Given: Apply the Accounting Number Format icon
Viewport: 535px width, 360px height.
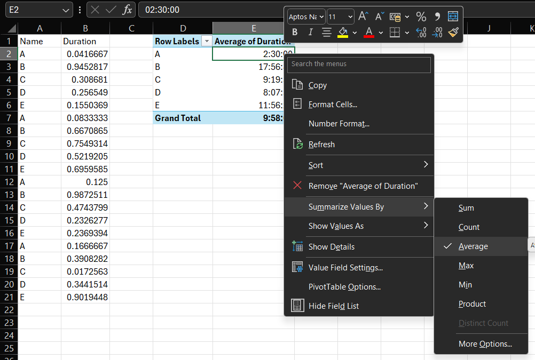Looking at the screenshot, I should pos(395,17).
